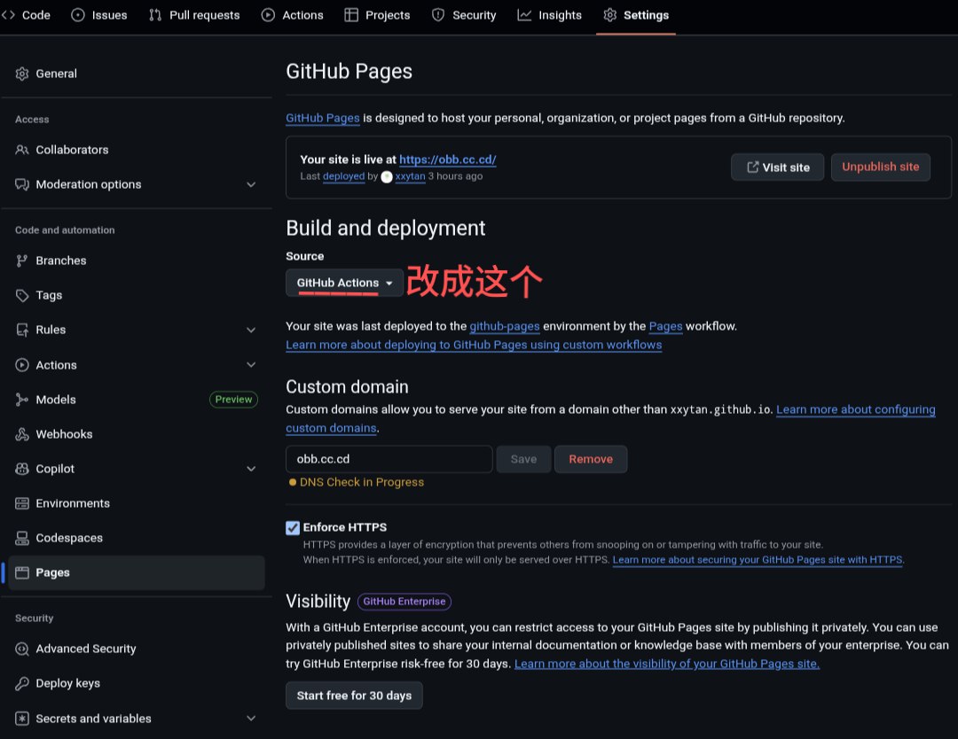Viewport: 958px width, 739px height.
Task: Uncheck the Enforce HTTPS checkbox
Action: point(293,527)
